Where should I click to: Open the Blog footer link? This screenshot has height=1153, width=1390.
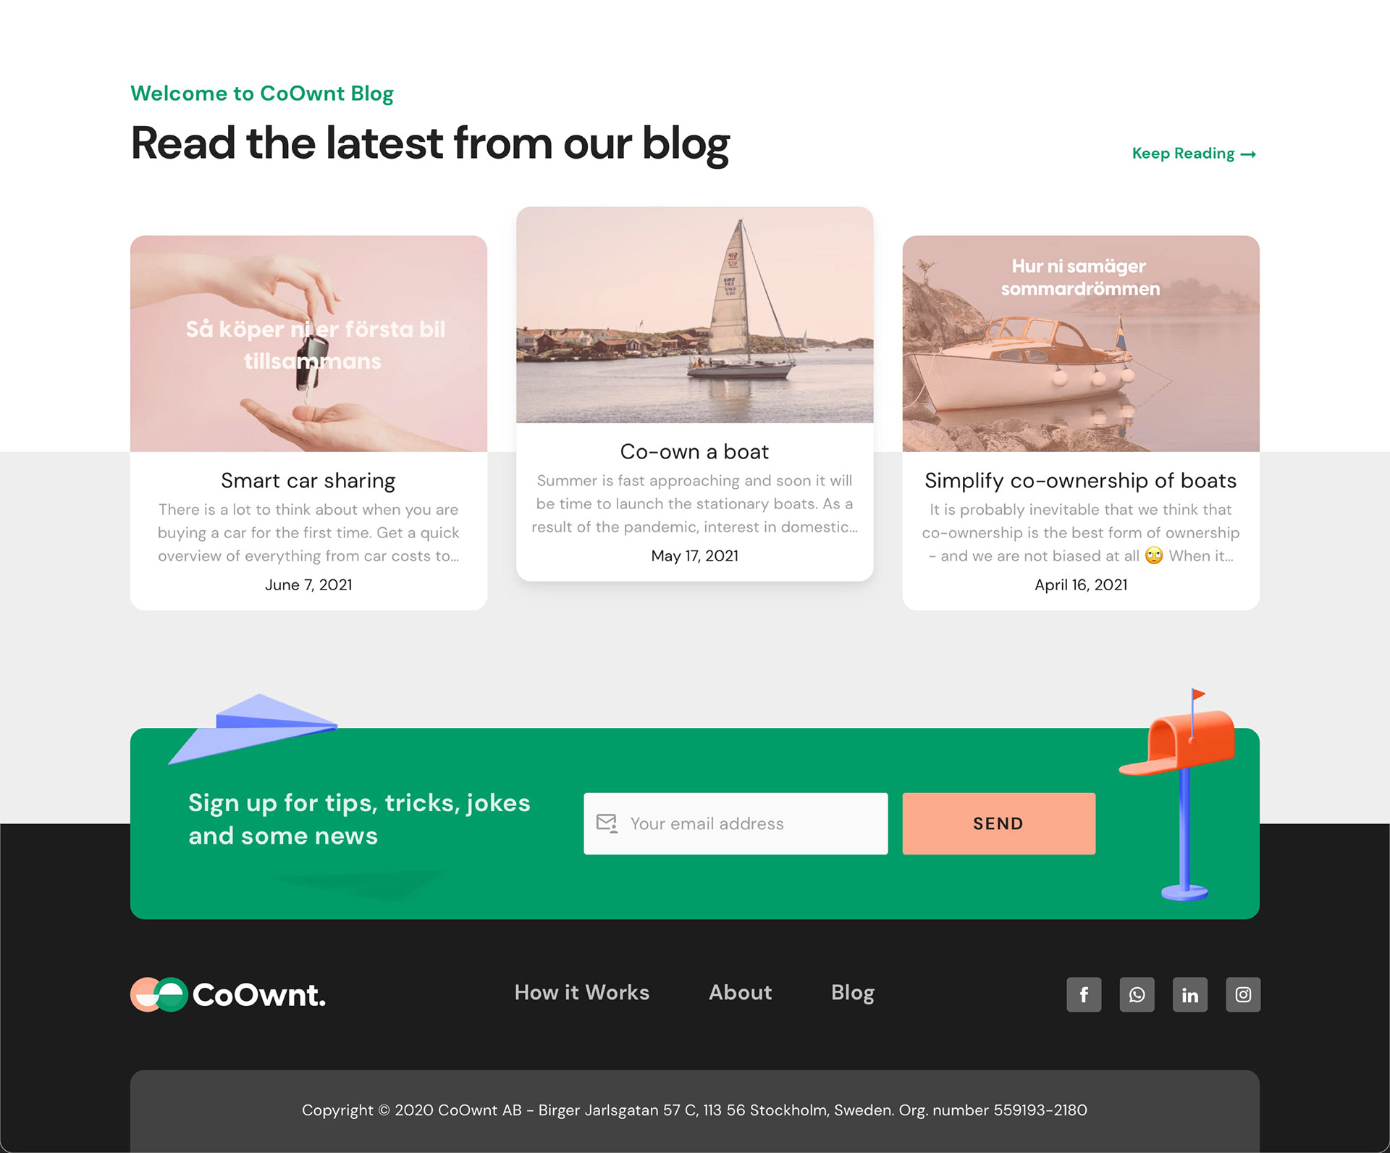[x=853, y=993]
